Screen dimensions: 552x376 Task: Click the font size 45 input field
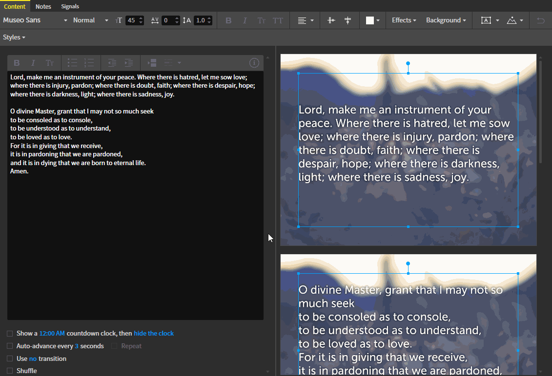(x=132, y=20)
